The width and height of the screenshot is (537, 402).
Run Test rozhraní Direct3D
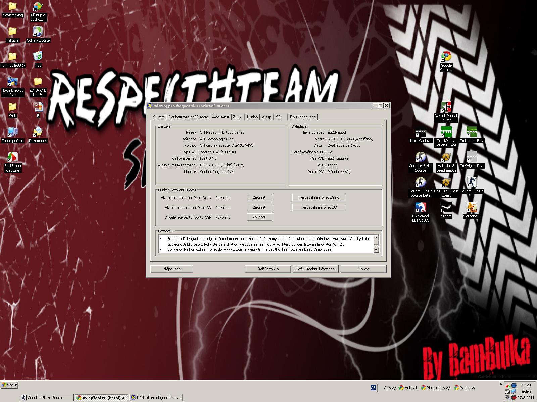click(319, 207)
